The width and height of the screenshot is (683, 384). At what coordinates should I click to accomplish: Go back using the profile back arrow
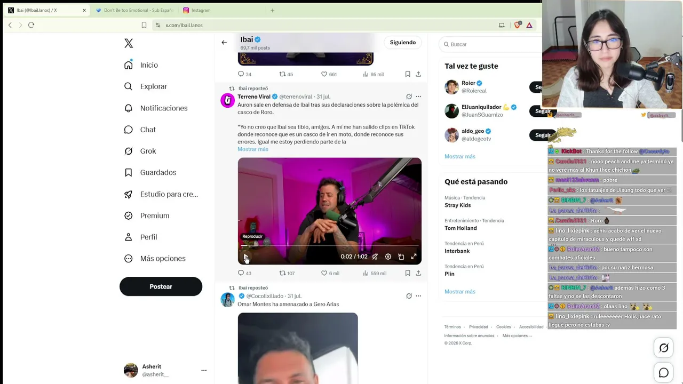pos(224,43)
